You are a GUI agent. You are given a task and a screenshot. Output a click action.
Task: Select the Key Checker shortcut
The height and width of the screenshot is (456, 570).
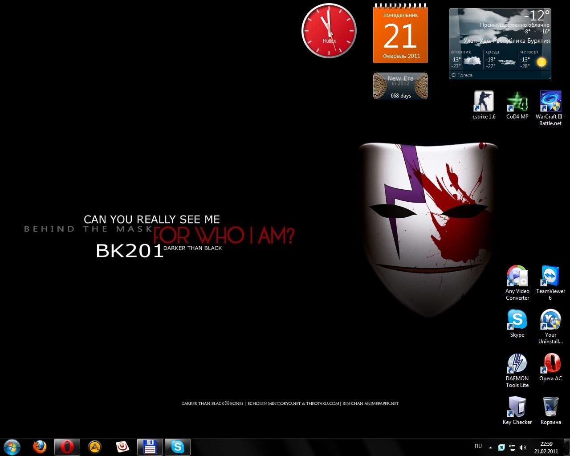tap(517, 407)
